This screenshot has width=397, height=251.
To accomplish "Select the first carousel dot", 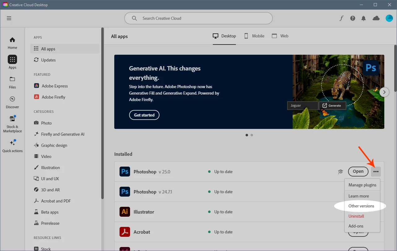I will tap(247, 135).
